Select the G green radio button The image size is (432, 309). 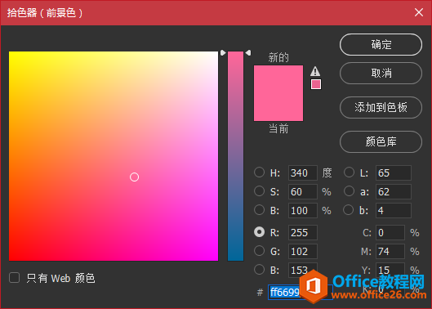pyautogui.click(x=259, y=251)
